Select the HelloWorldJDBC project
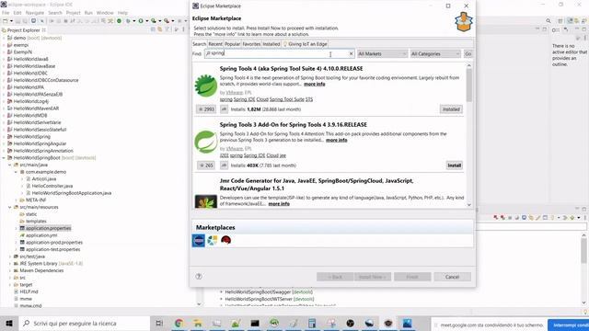Screen dimensions: 589x331 30,74
